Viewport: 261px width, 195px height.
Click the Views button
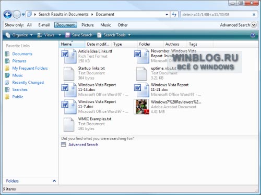(46, 35)
